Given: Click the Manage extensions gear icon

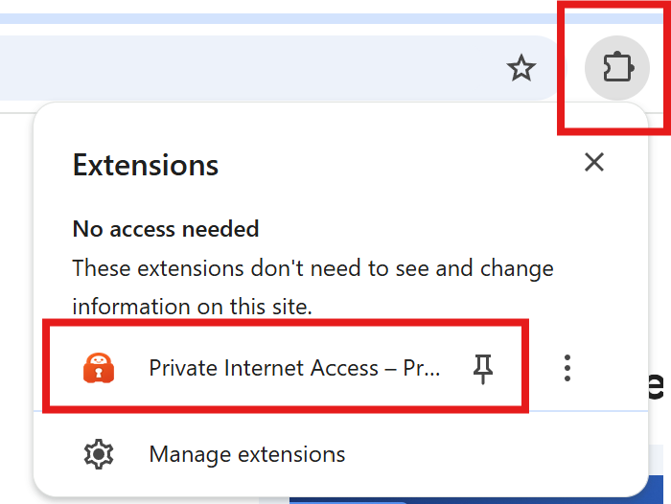Looking at the screenshot, I should click(x=99, y=454).
